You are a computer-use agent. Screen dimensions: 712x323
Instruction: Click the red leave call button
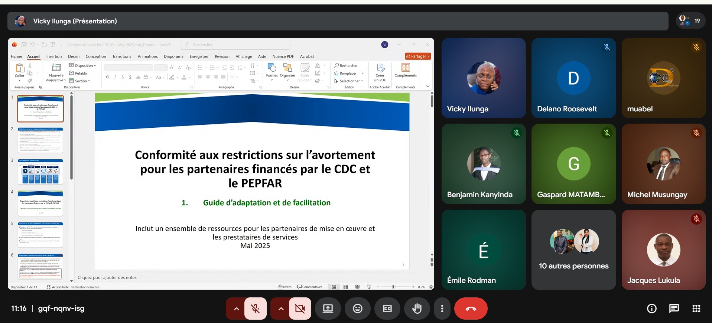pos(471,309)
